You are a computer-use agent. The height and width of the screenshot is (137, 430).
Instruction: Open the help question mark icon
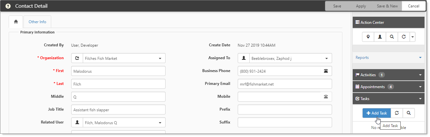click(8, 6)
